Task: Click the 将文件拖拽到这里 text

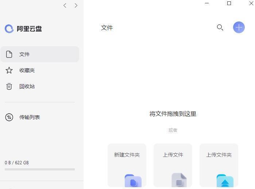Action: [x=173, y=114]
